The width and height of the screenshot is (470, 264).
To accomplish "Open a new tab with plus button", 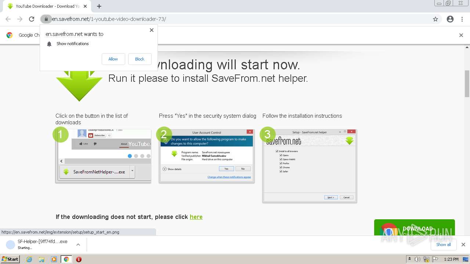I will pos(99,6).
